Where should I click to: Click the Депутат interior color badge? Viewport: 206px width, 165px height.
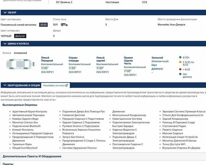tap(20, 36)
